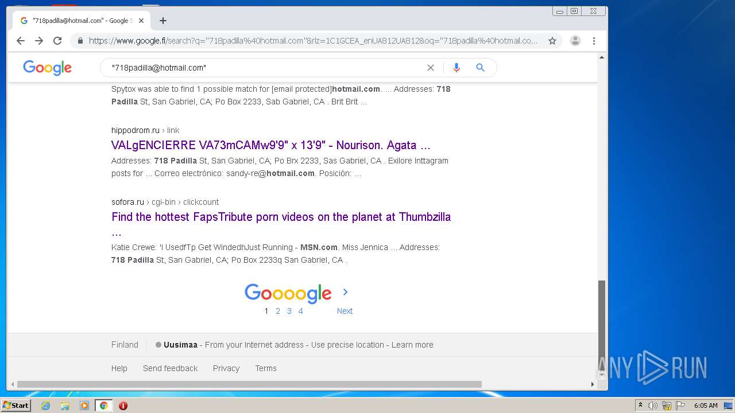This screenshot has height=413, width=735.
Task: Clear the search query with X
Action: click(431, 68)
